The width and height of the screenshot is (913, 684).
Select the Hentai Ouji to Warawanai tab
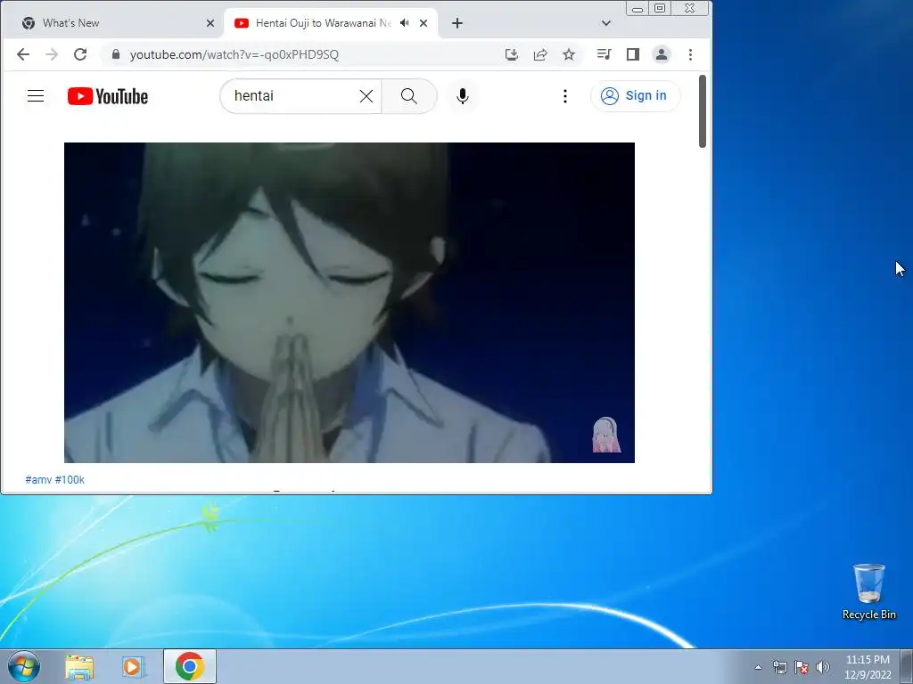coord(323,23)
